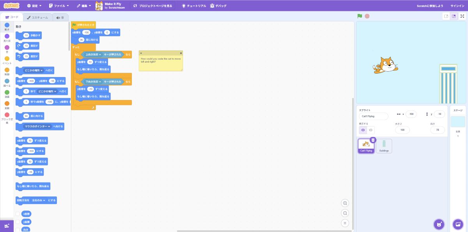Click the プロジェクトページを見る button

152,6
